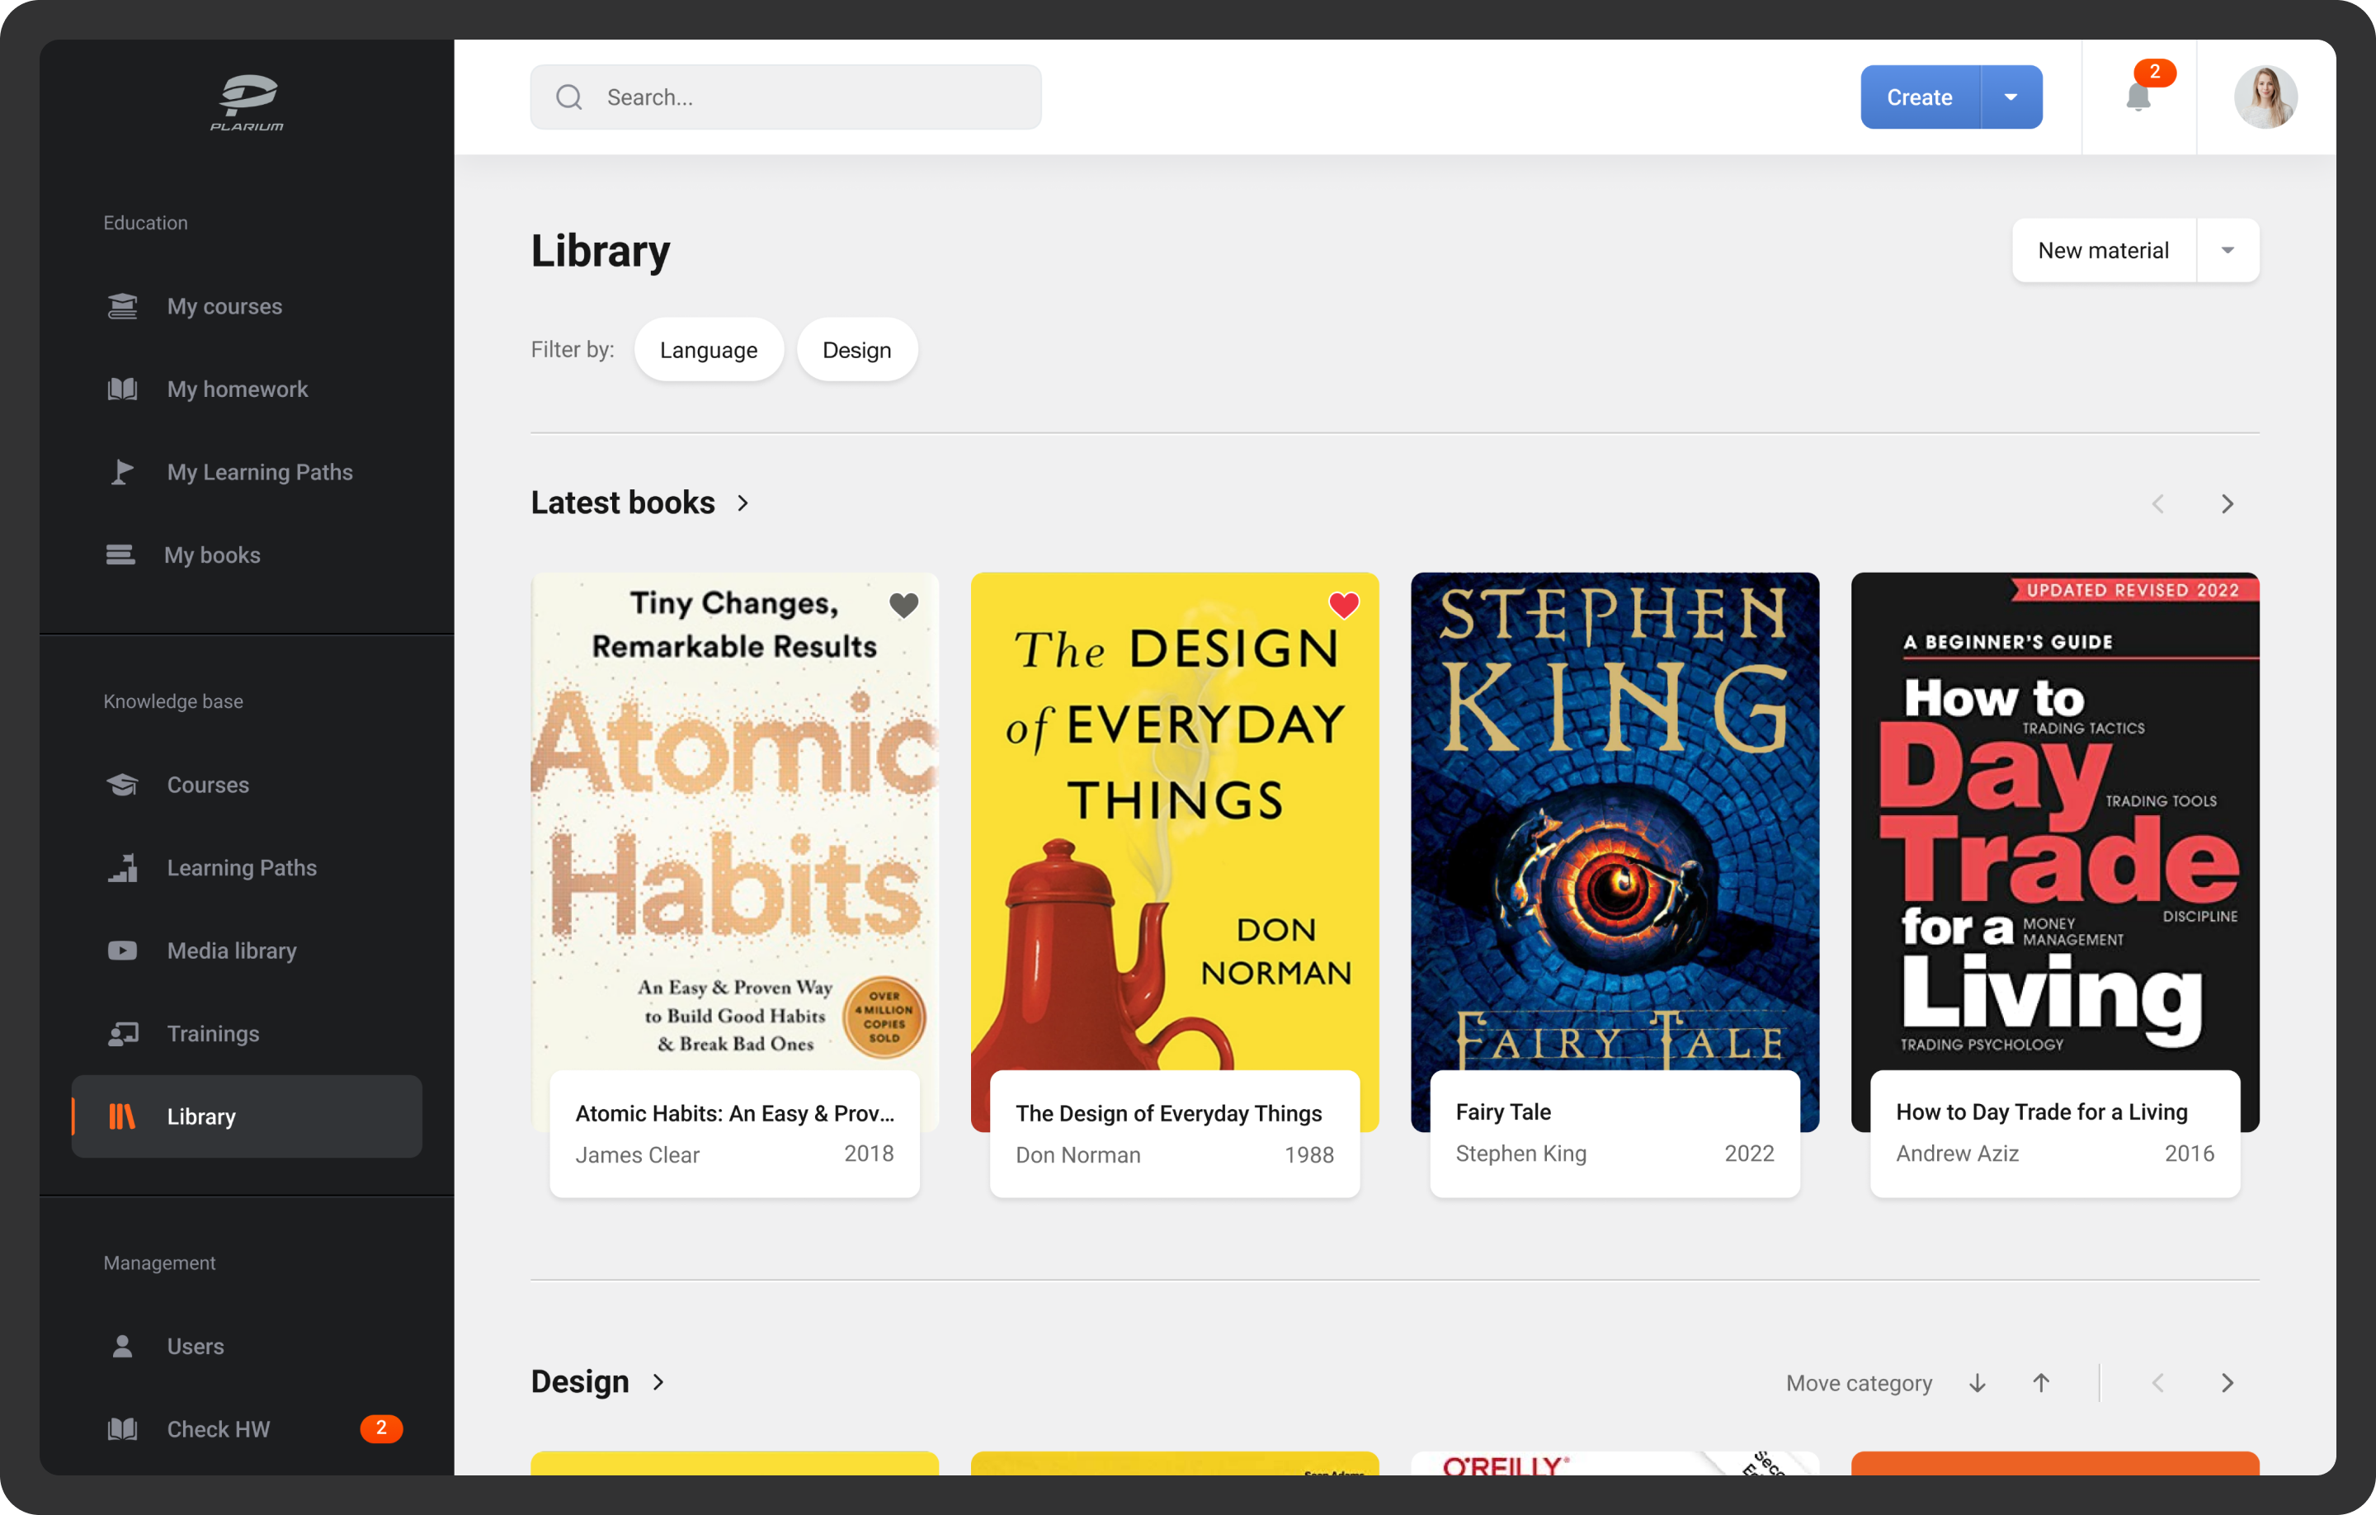2376x1515 pixels.
Task: Click the Fairy Tale title
Action: click(x=1503, y=1111)
